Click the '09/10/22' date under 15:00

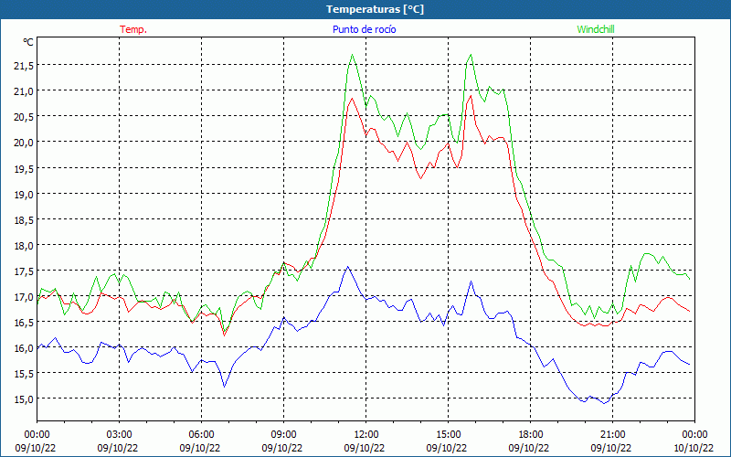coord(447,448)
